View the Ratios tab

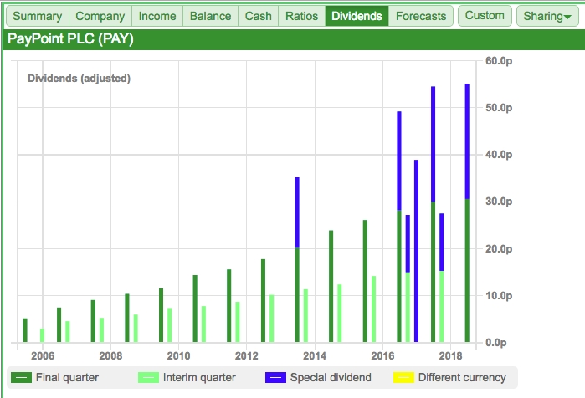(301, 16)
